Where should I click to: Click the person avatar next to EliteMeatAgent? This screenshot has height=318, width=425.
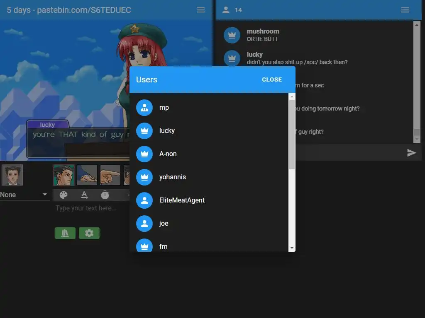144,200
